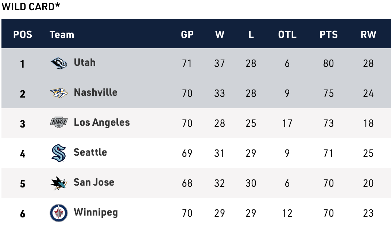Open the Utah team link
The height and width of the screenshot is (228, 391).
pyautogui.click(x=85, y=62)
